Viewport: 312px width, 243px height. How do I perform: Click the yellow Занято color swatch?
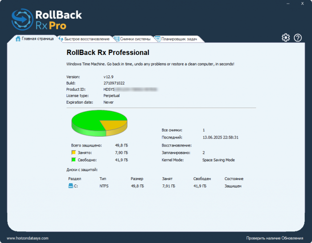coord(74,152)
